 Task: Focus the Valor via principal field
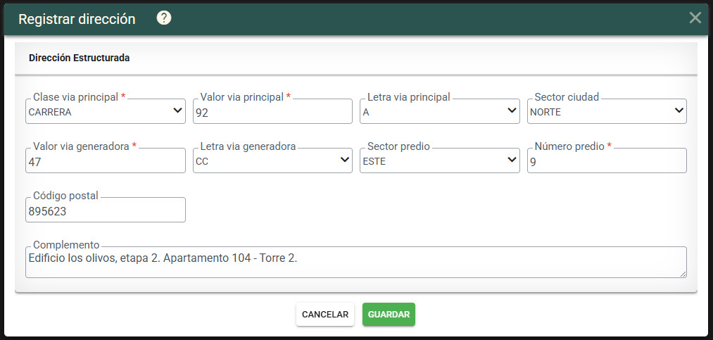tap(272, 111)
